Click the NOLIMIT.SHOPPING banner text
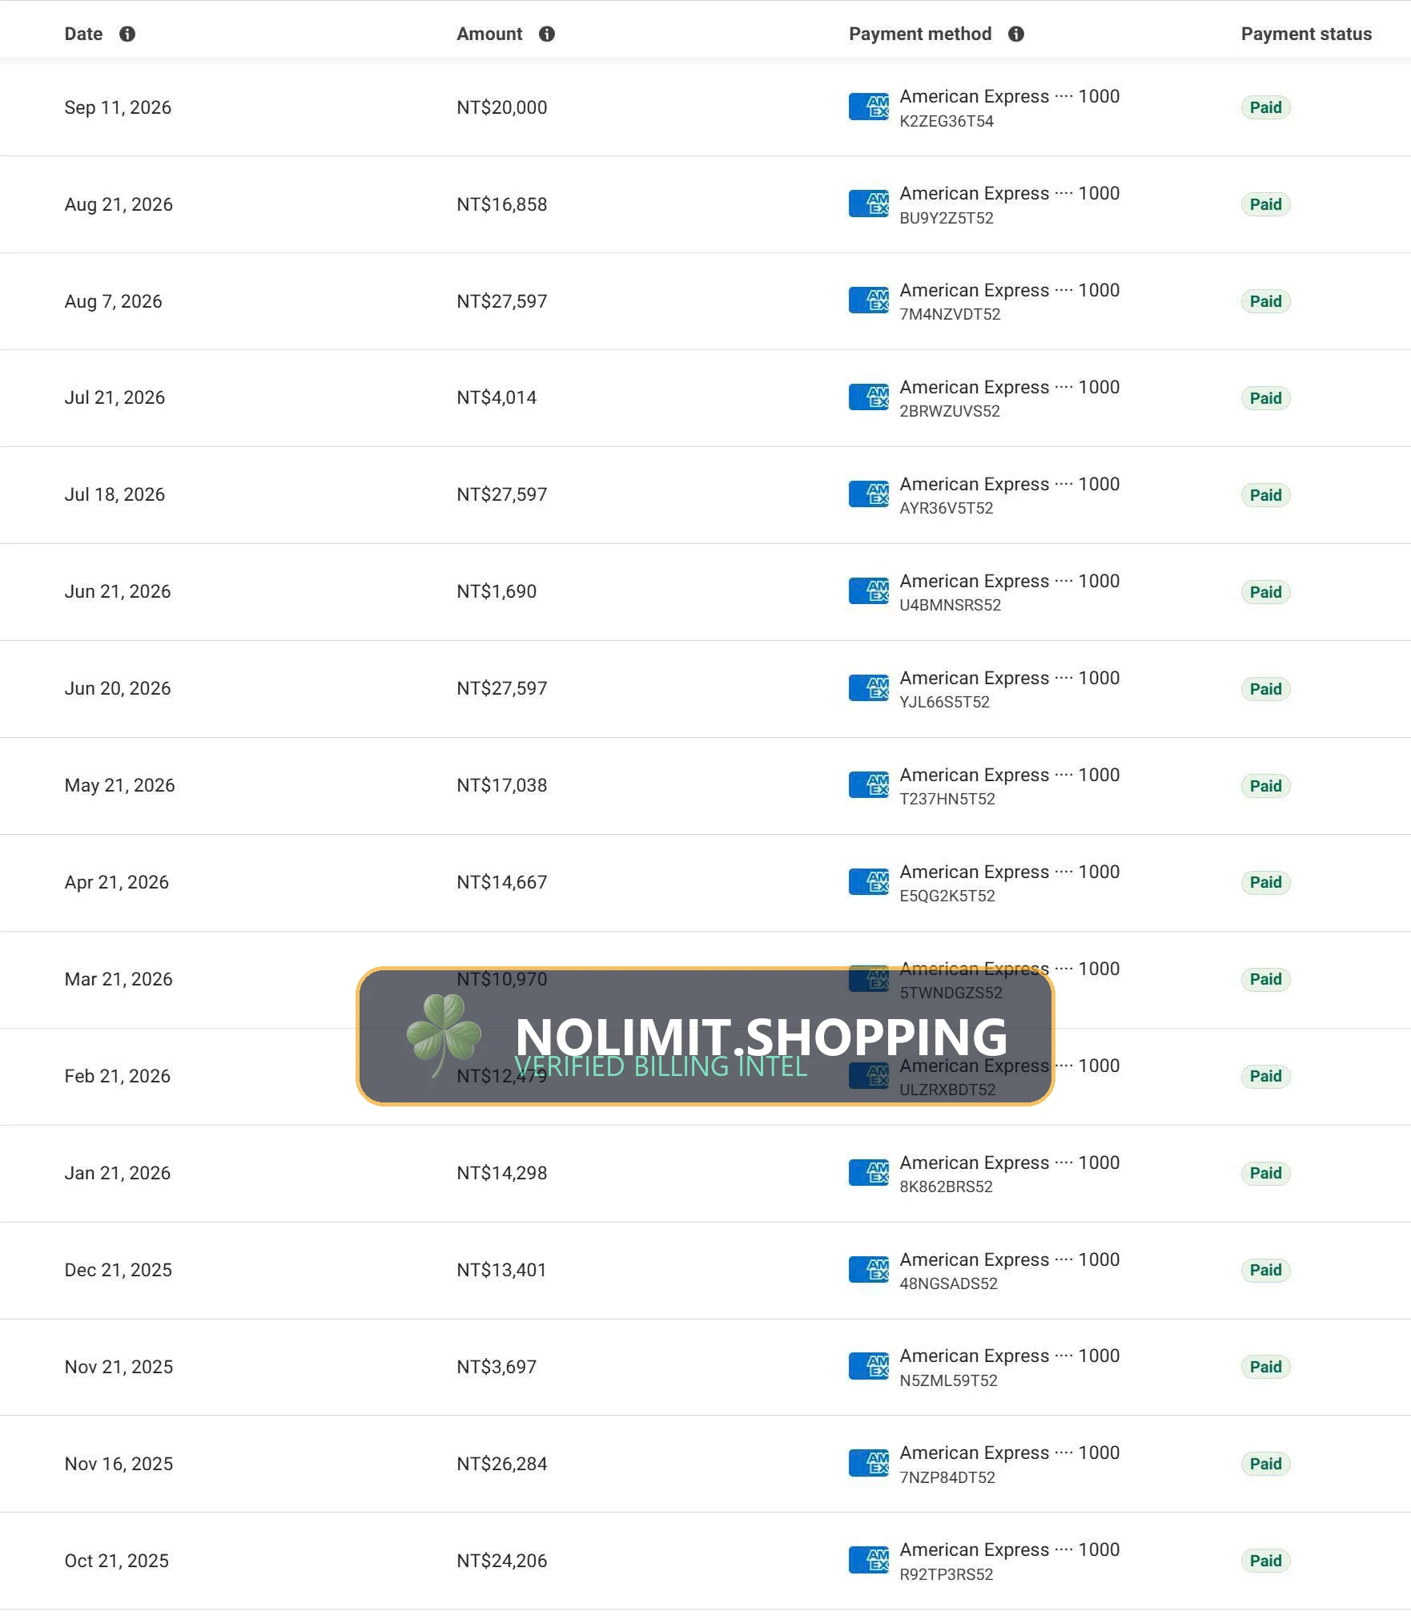This screenshot has height=1620, width=1411. point(761,1036)
